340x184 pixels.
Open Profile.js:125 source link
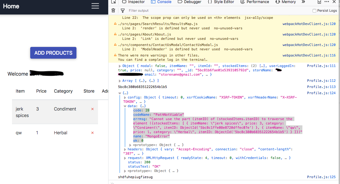click(x=322, y=177)
